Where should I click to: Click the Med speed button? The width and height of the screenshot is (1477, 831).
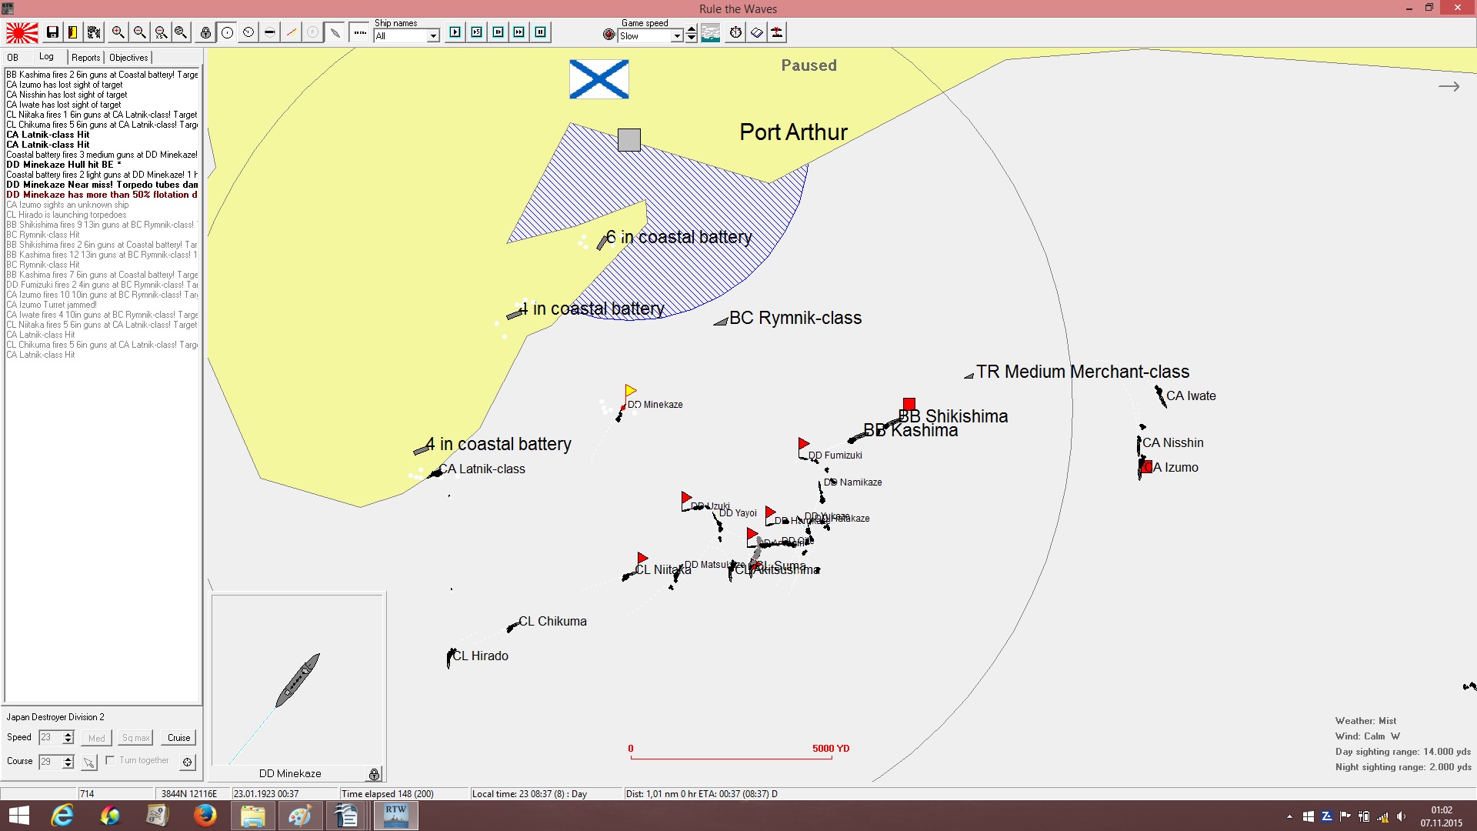point(96,738)
